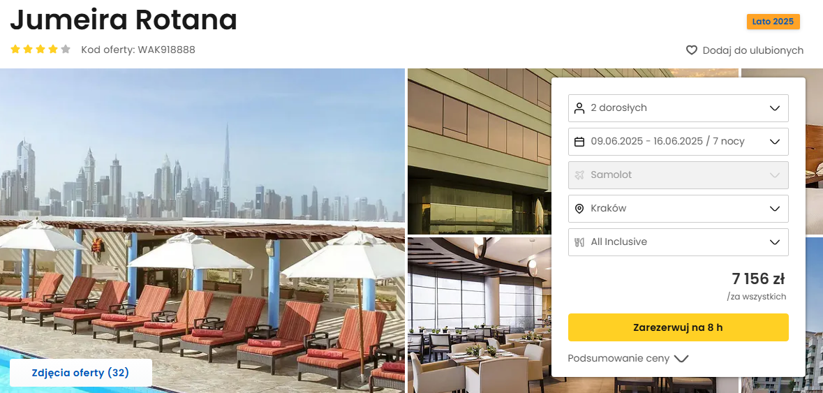Viewport: 823px width, 393px height.
Task: Open the Kraków departure city dropdown
Action: pos(678,209)
